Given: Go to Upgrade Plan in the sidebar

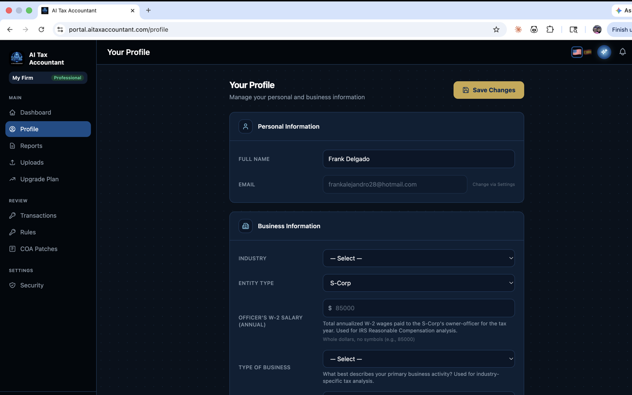Looking at the screenshot, I should coord(48,179).
